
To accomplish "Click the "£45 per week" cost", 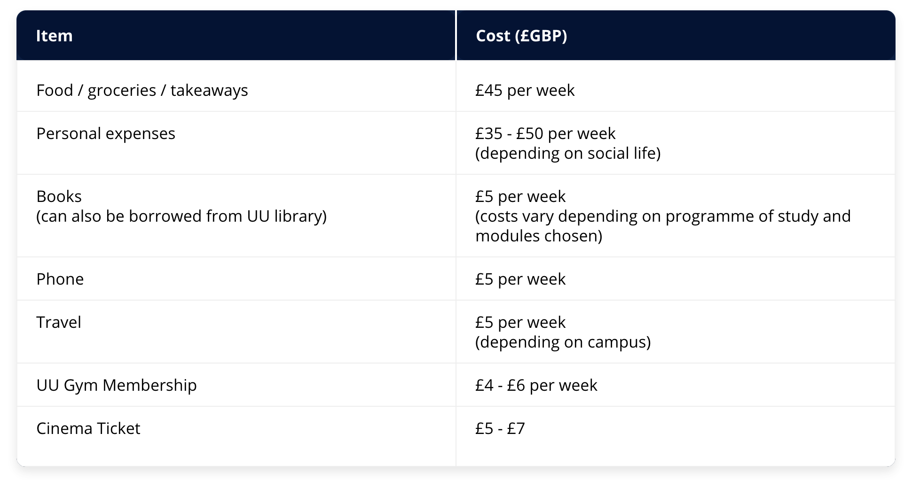I will (525, 90).
